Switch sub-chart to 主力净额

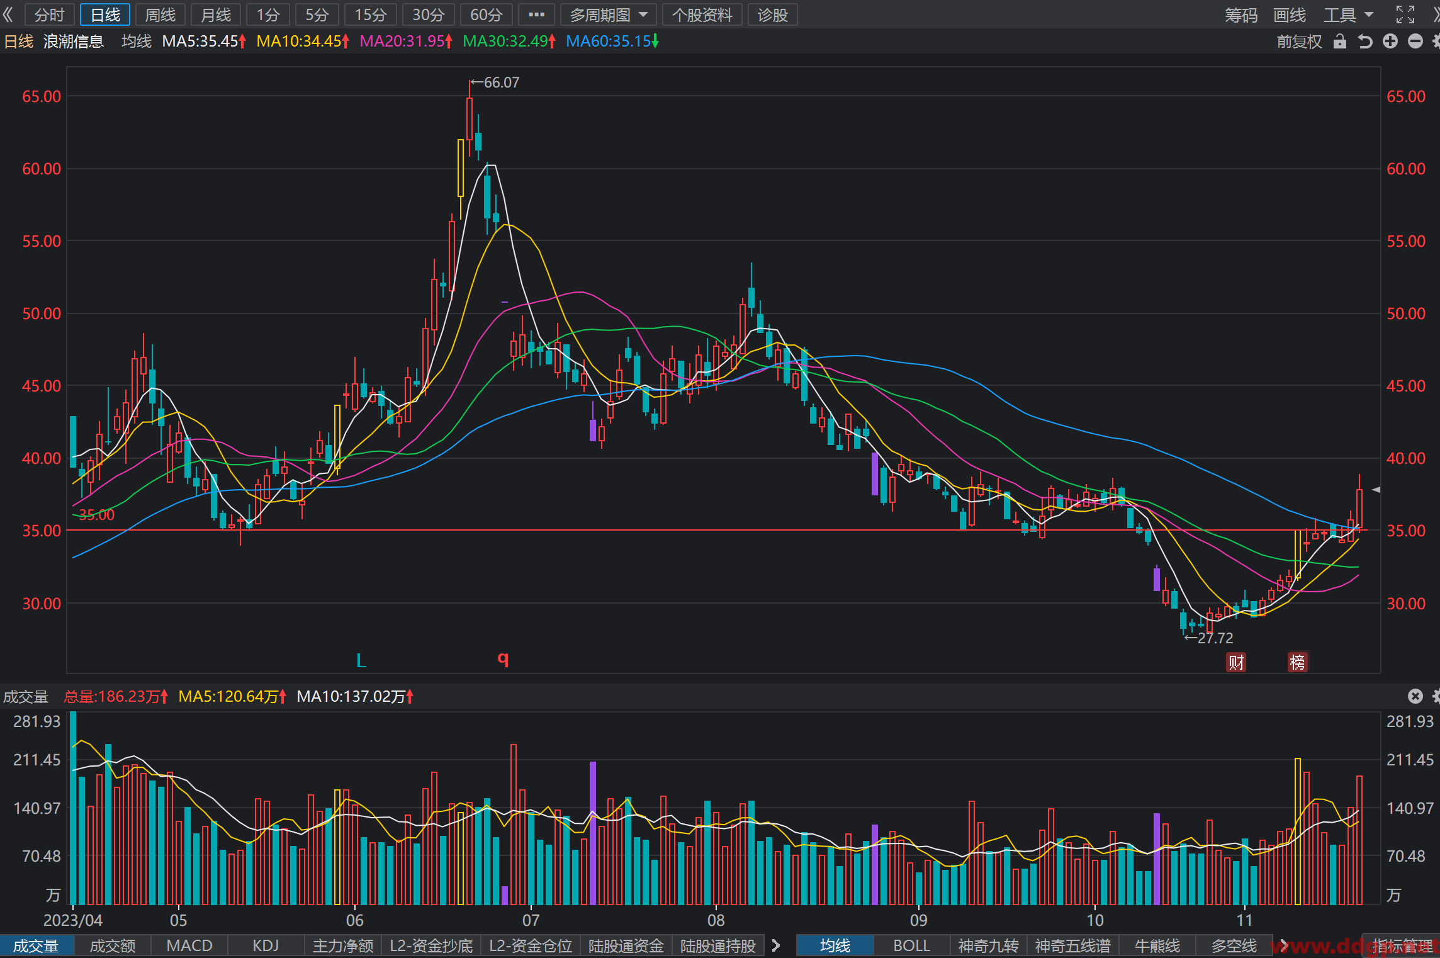[x=343, y=945]
